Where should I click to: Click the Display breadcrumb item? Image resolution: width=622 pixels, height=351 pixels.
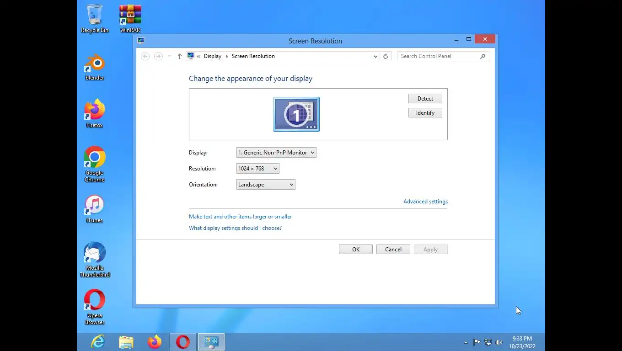click(213, 56)
